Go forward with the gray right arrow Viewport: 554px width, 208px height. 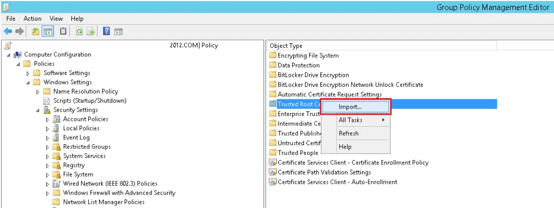tap(20, 32)
